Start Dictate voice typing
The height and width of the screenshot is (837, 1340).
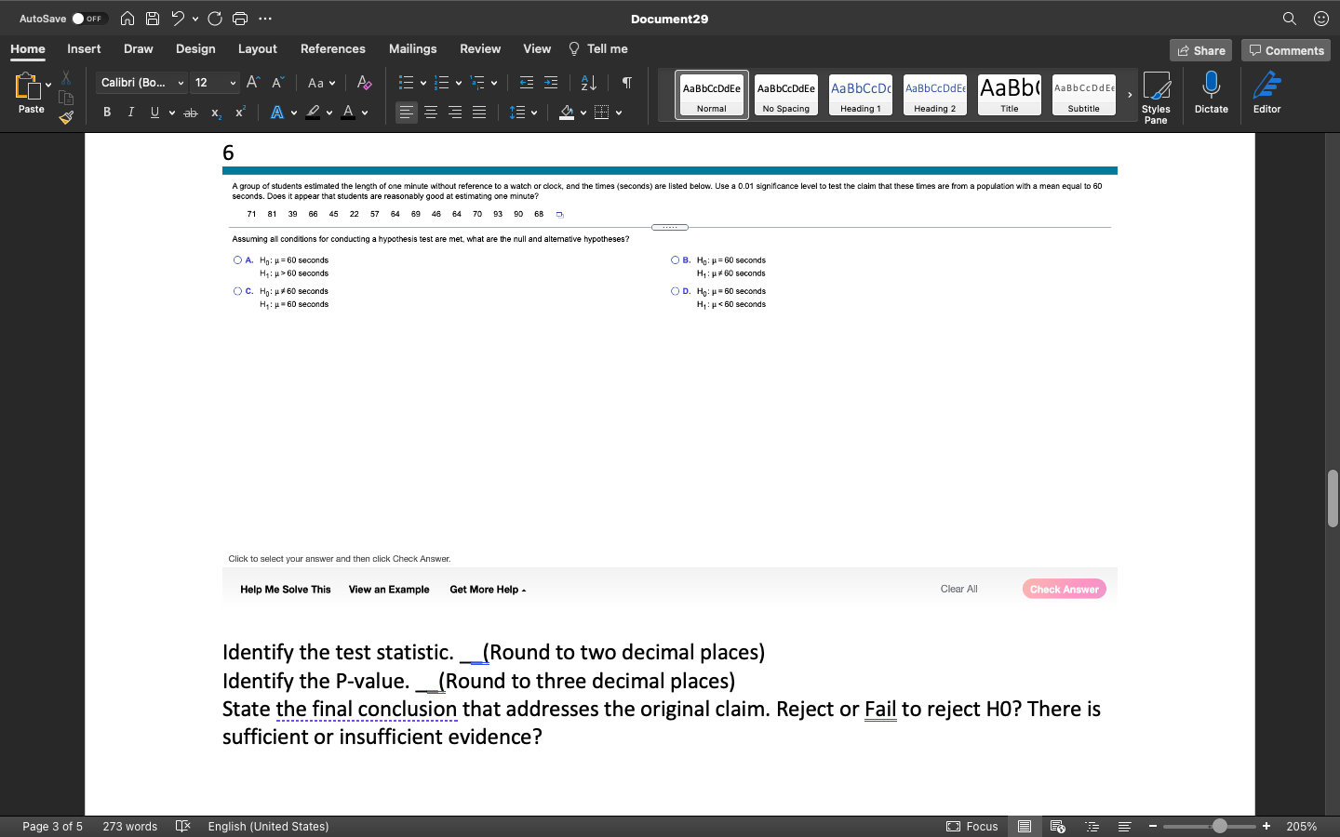[x=1211, y=93]
